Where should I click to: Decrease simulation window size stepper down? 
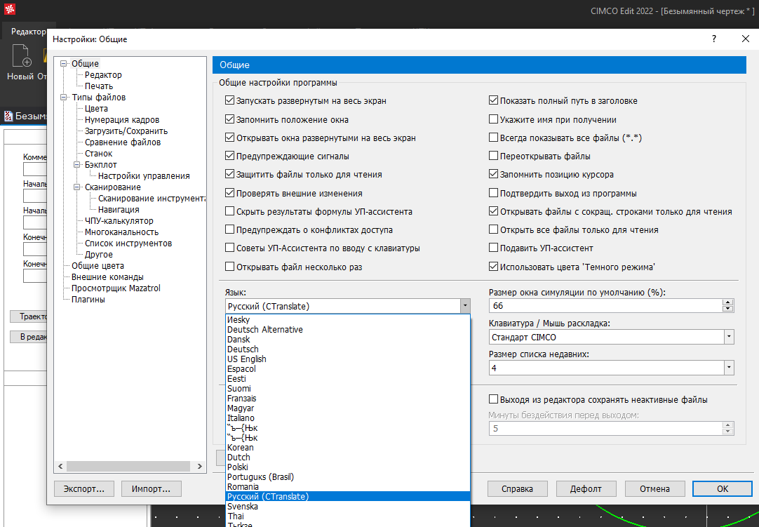coord(727,309)
